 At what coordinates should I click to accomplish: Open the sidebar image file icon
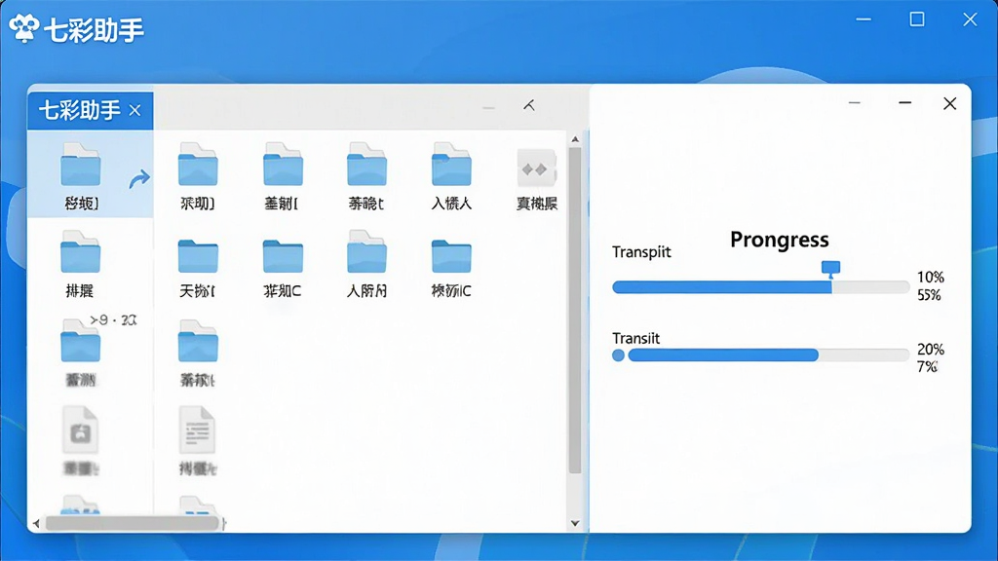[x=81, y=430]
